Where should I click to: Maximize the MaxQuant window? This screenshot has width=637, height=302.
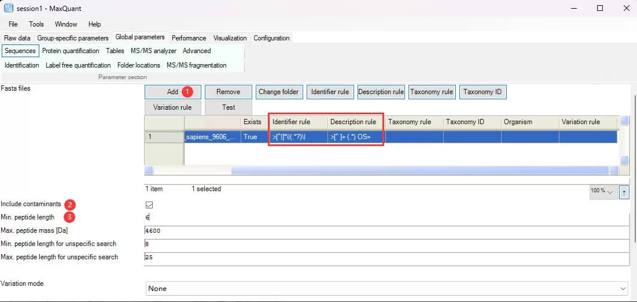point(600,9)
